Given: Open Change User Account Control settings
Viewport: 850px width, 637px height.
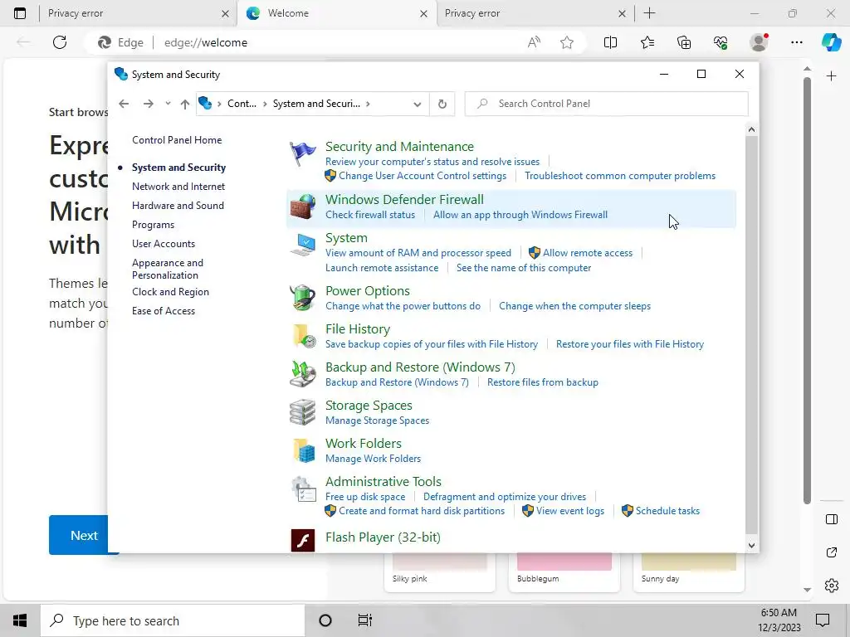Looking at the screenshot, I should click(x=423, y=176).
